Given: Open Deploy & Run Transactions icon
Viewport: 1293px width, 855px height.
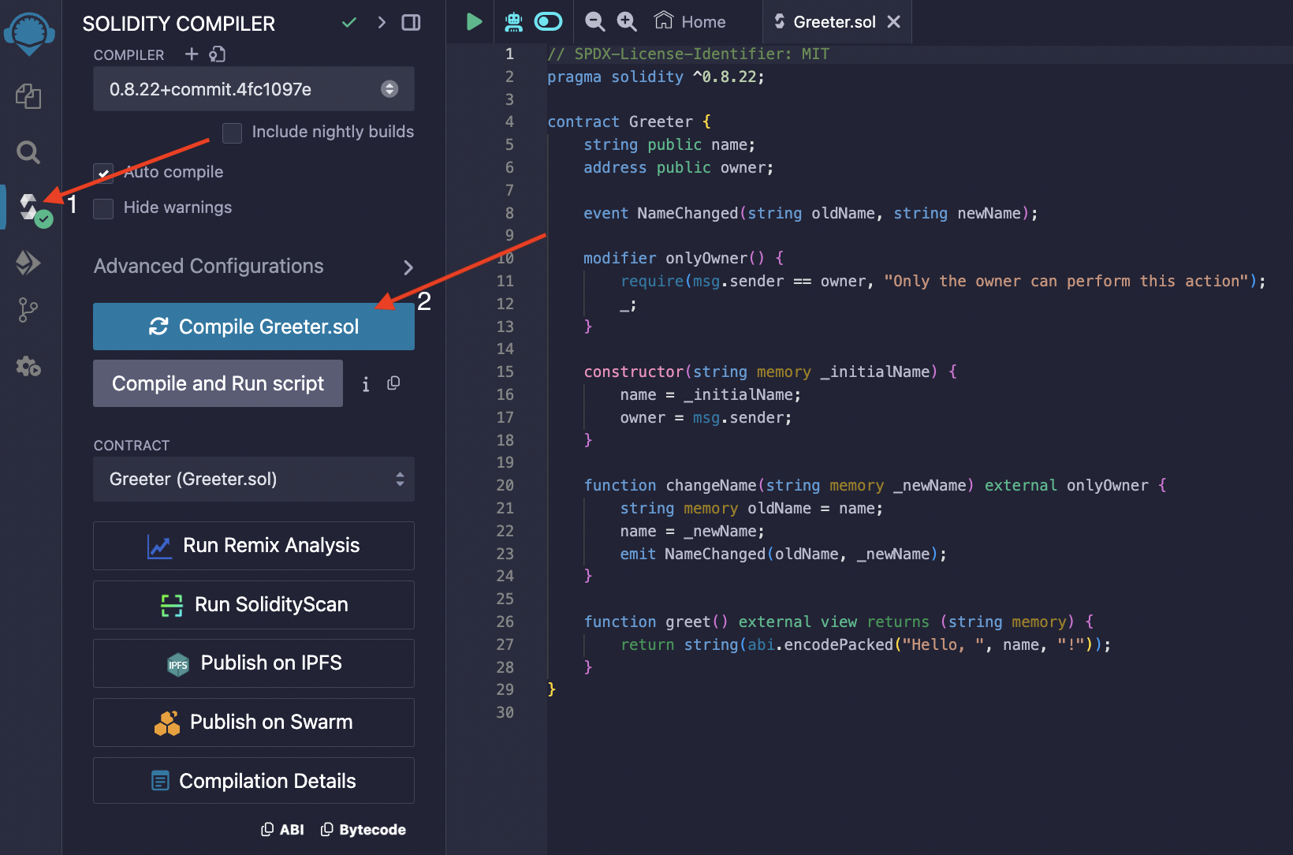Looking at the screenshot, I should click(x=28, y=263).
